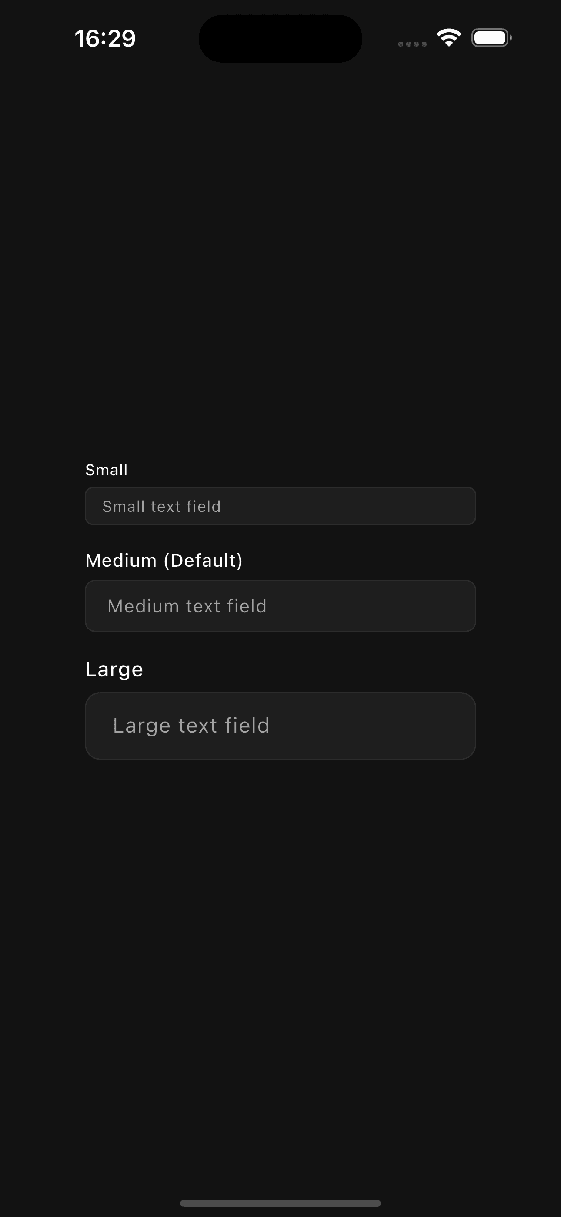
Task: Tap the Medium (Default) heading
Action: click(x=164, y=560)
